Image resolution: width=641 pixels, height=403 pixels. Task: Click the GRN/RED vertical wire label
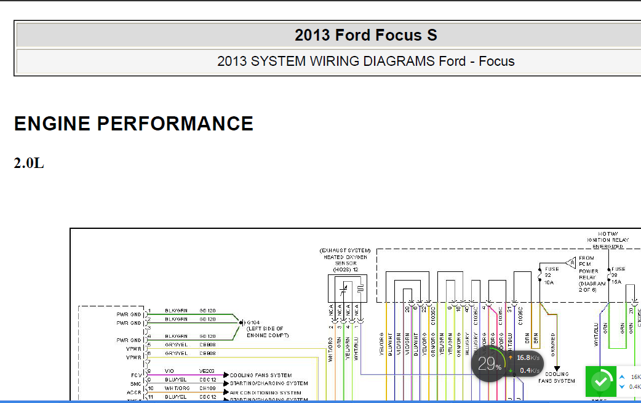pos(553,345)
